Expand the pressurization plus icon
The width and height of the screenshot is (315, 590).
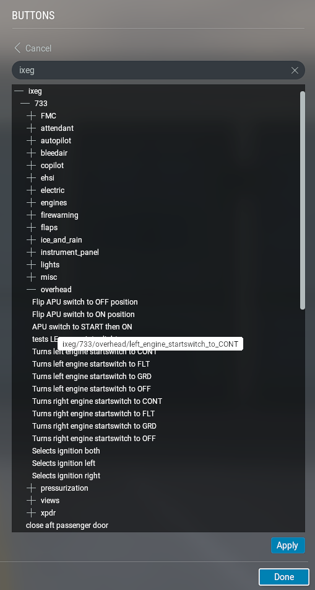coord(31,488)
